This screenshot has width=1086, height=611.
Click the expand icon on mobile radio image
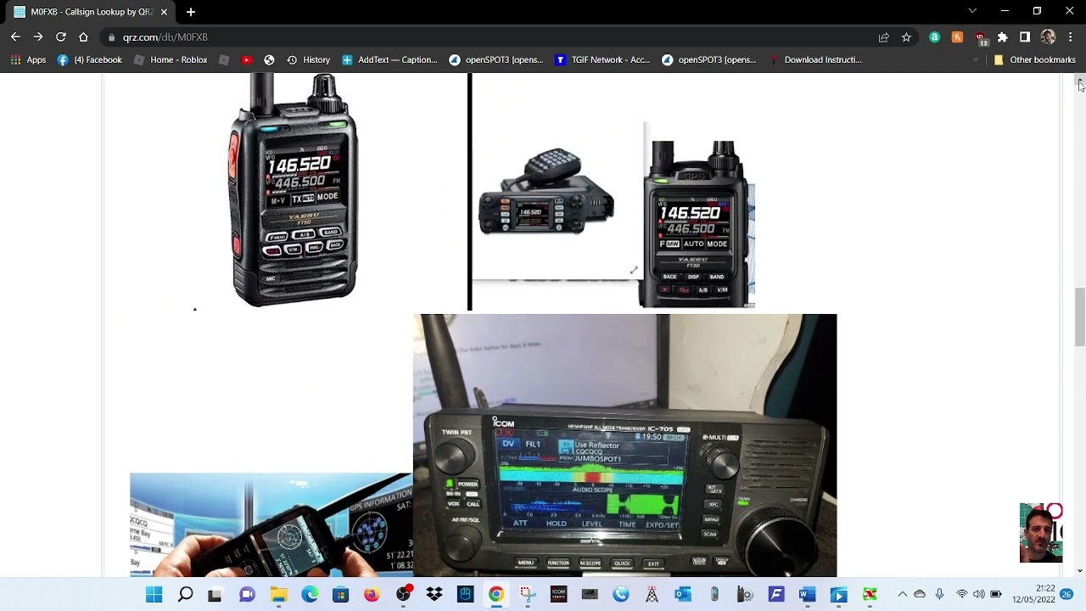pos(633,271)
